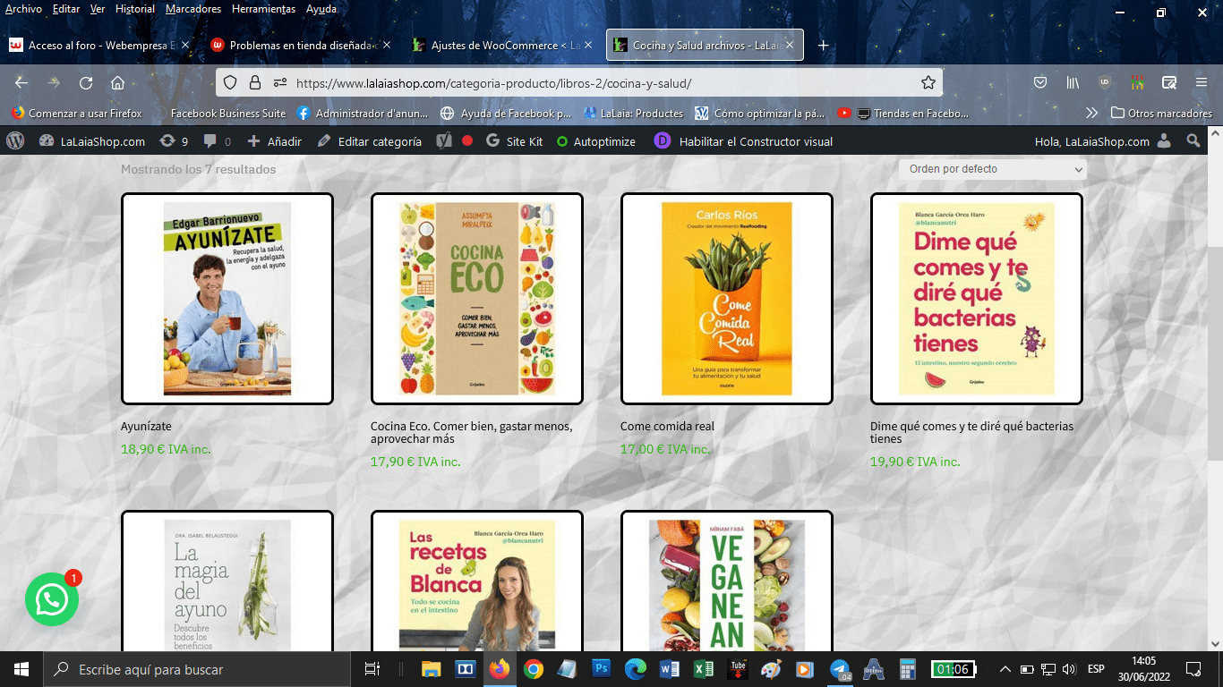The height and width of the screenshot is (687, 1223).
Task: Open 'Las recetas de Blanca' cover
Action: click(x=477, y=581)
